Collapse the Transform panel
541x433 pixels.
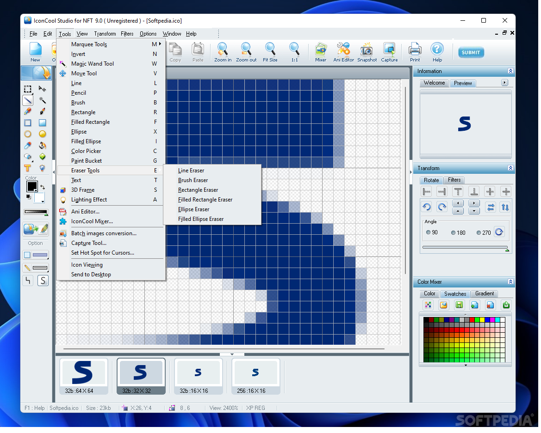click(510, 169)
